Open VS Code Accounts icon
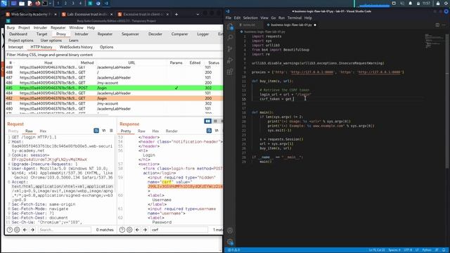450x253 pixels. pos(230,231)
